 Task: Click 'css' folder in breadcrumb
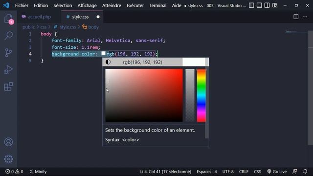(x=44, y=27)
